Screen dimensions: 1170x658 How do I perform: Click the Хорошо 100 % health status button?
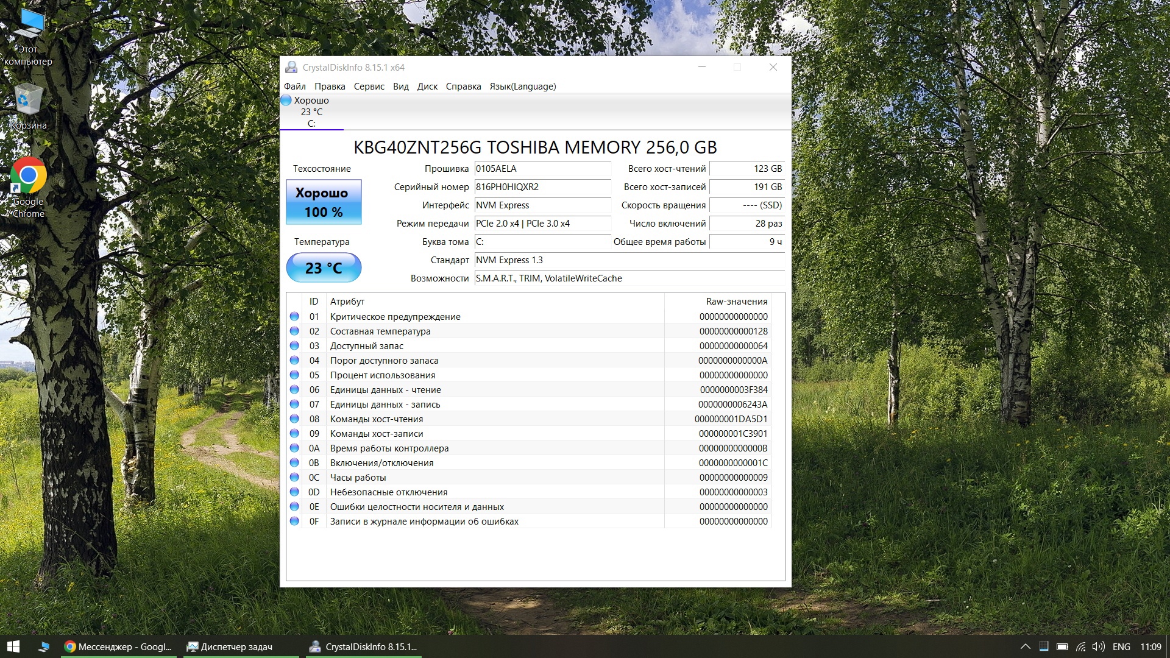tap(324, 202)
